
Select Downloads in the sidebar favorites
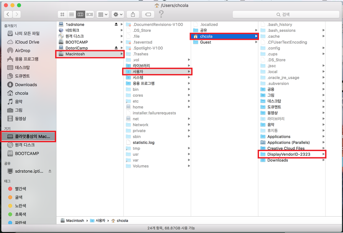26,84
